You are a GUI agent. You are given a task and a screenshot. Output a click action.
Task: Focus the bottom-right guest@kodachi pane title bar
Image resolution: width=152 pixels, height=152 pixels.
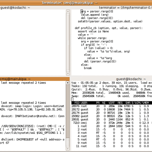pyautogui.click(x=112, y=79)
